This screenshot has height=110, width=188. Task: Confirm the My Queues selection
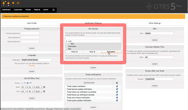[111, 52]
